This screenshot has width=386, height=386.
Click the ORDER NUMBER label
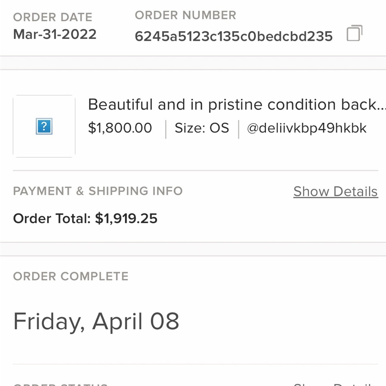185,15
